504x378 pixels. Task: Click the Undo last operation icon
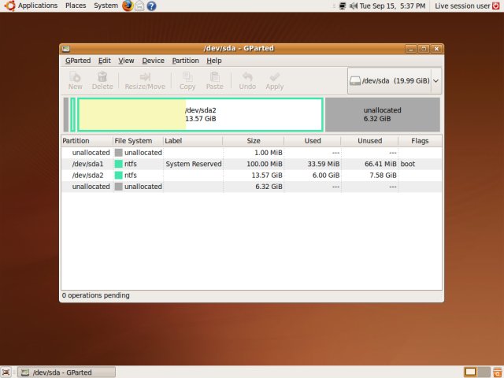pos(247,80)
